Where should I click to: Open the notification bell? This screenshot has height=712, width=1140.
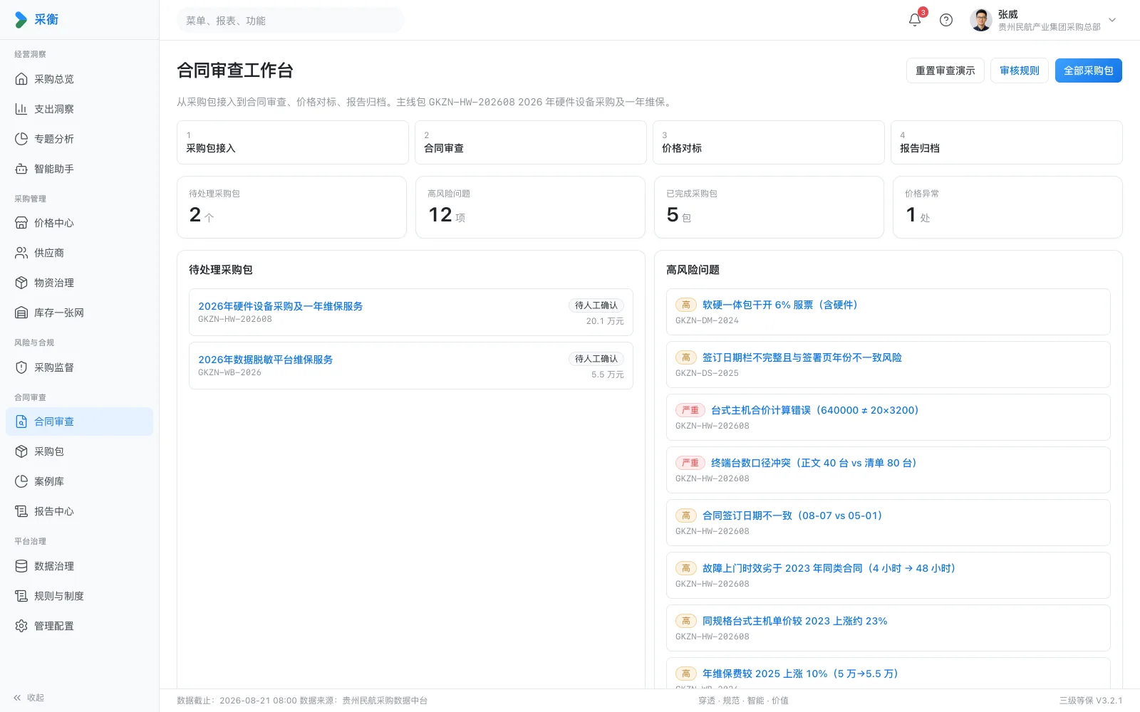pyautogui.click(x=915, y=20)
